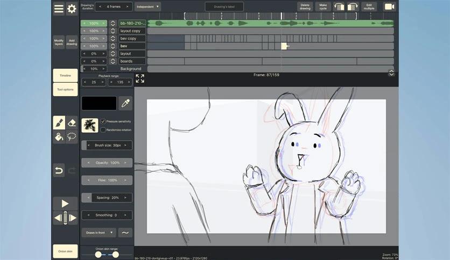This screenshot has height=260, width=450.
Task: Click the Delete drawing button
Action: [x=305, y=7]
